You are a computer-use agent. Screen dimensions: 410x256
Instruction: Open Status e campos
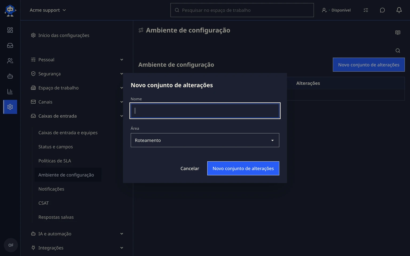click(56, 147)
